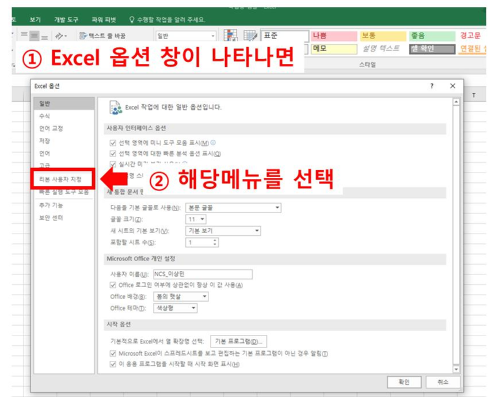Open the 파워 피벗 ribbon tab
The width and height of the screenshot is (502, 397).
[104, 20]
